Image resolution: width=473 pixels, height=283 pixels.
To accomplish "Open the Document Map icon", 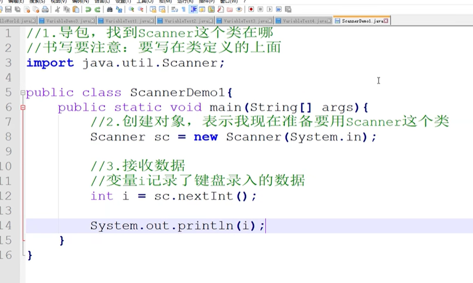I will point(211,9).
